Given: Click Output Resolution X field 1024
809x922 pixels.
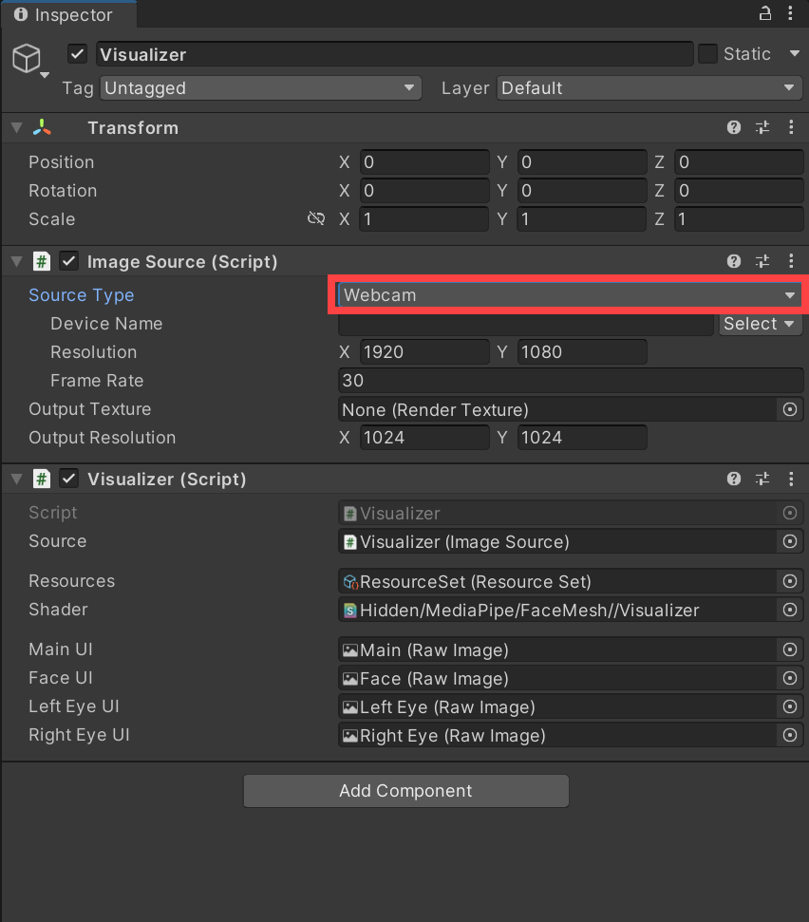Looking at the screenshot, I should [424, 438].
